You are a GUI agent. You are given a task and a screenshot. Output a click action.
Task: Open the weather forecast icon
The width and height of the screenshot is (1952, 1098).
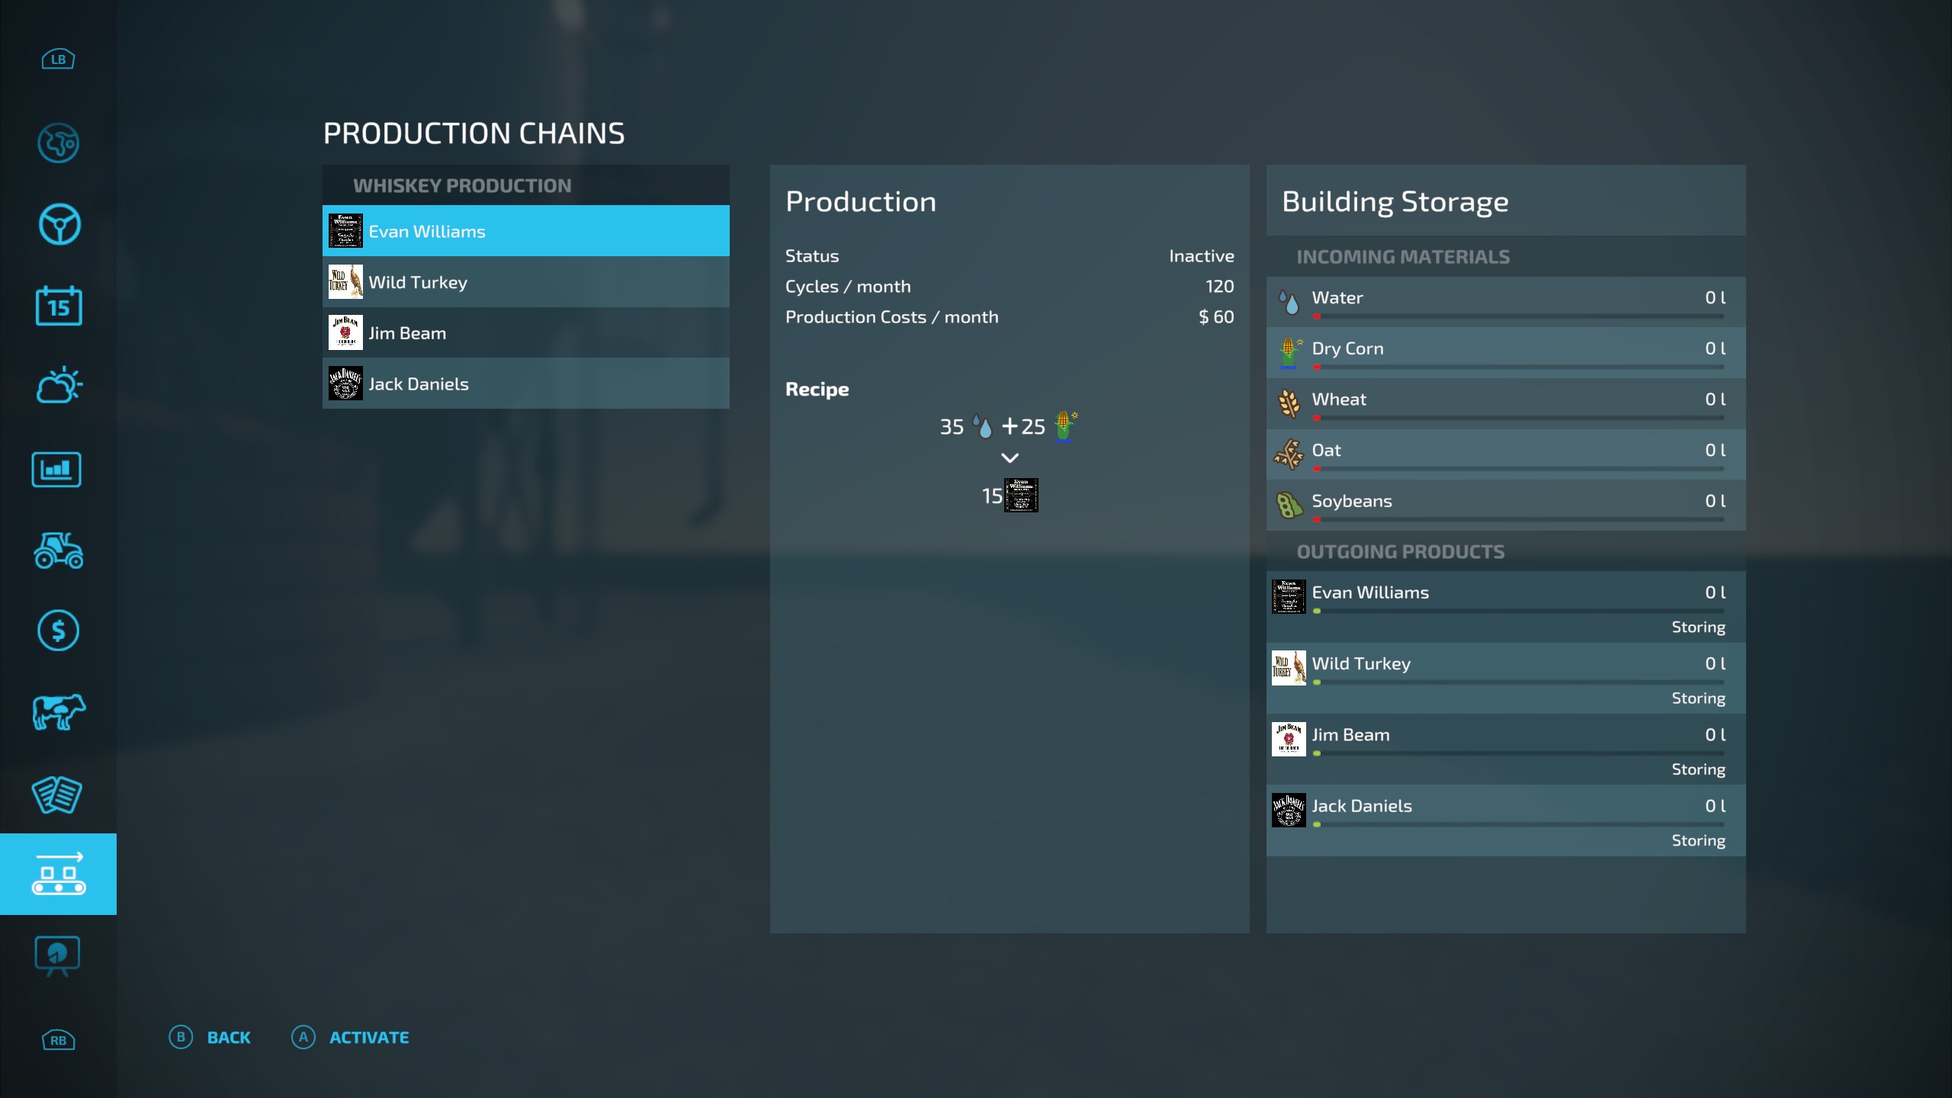(x=59, y=386)
